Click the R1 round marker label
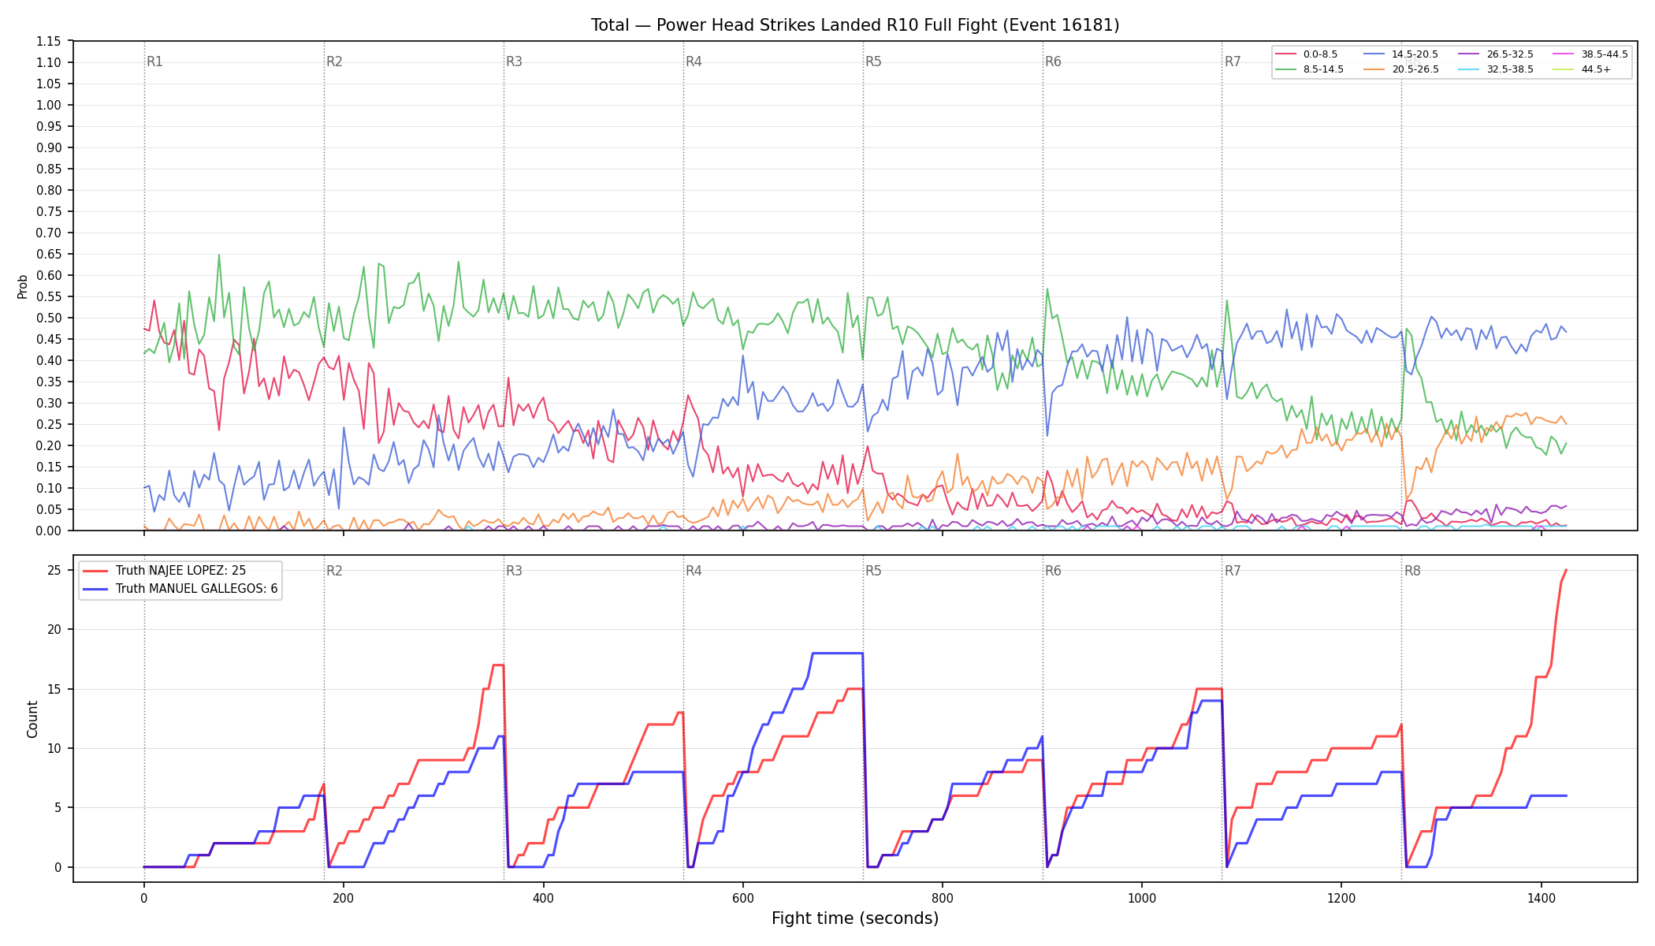The image size is (1655, 946). [154, 61]
